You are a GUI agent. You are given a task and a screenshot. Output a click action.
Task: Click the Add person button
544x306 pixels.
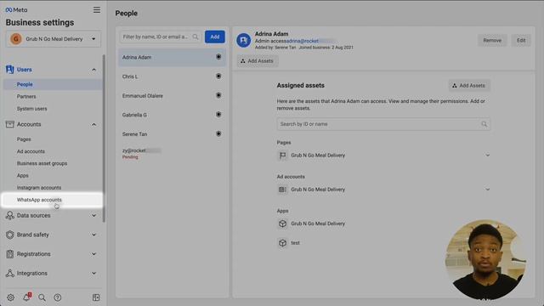tap(215, 37)
